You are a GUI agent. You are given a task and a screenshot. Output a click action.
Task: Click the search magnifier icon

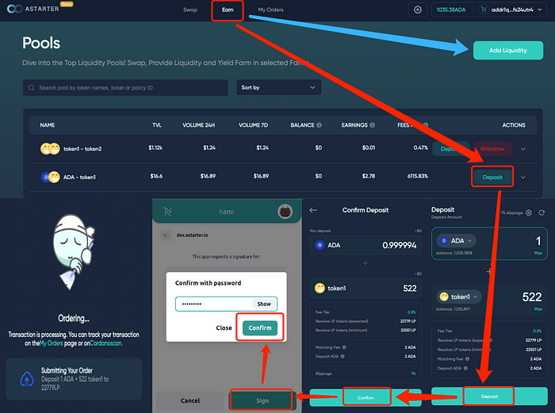pyautogui.click(x=32, y=88)
